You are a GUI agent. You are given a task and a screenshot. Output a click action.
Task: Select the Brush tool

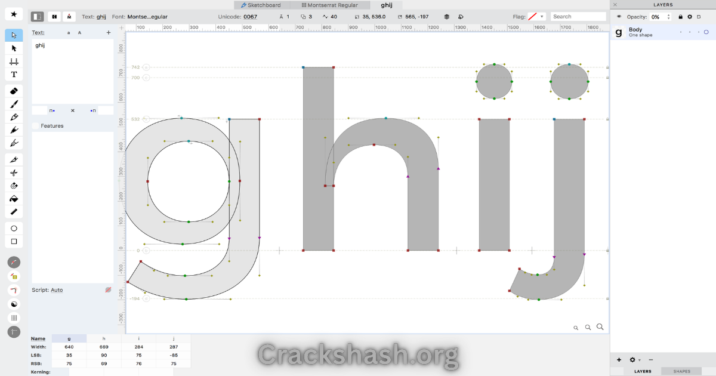14,104
